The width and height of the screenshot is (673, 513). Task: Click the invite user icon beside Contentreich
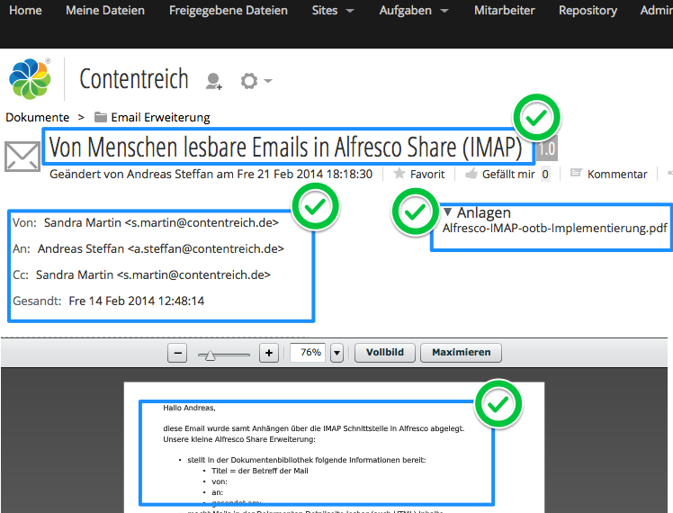click(213, 82)
